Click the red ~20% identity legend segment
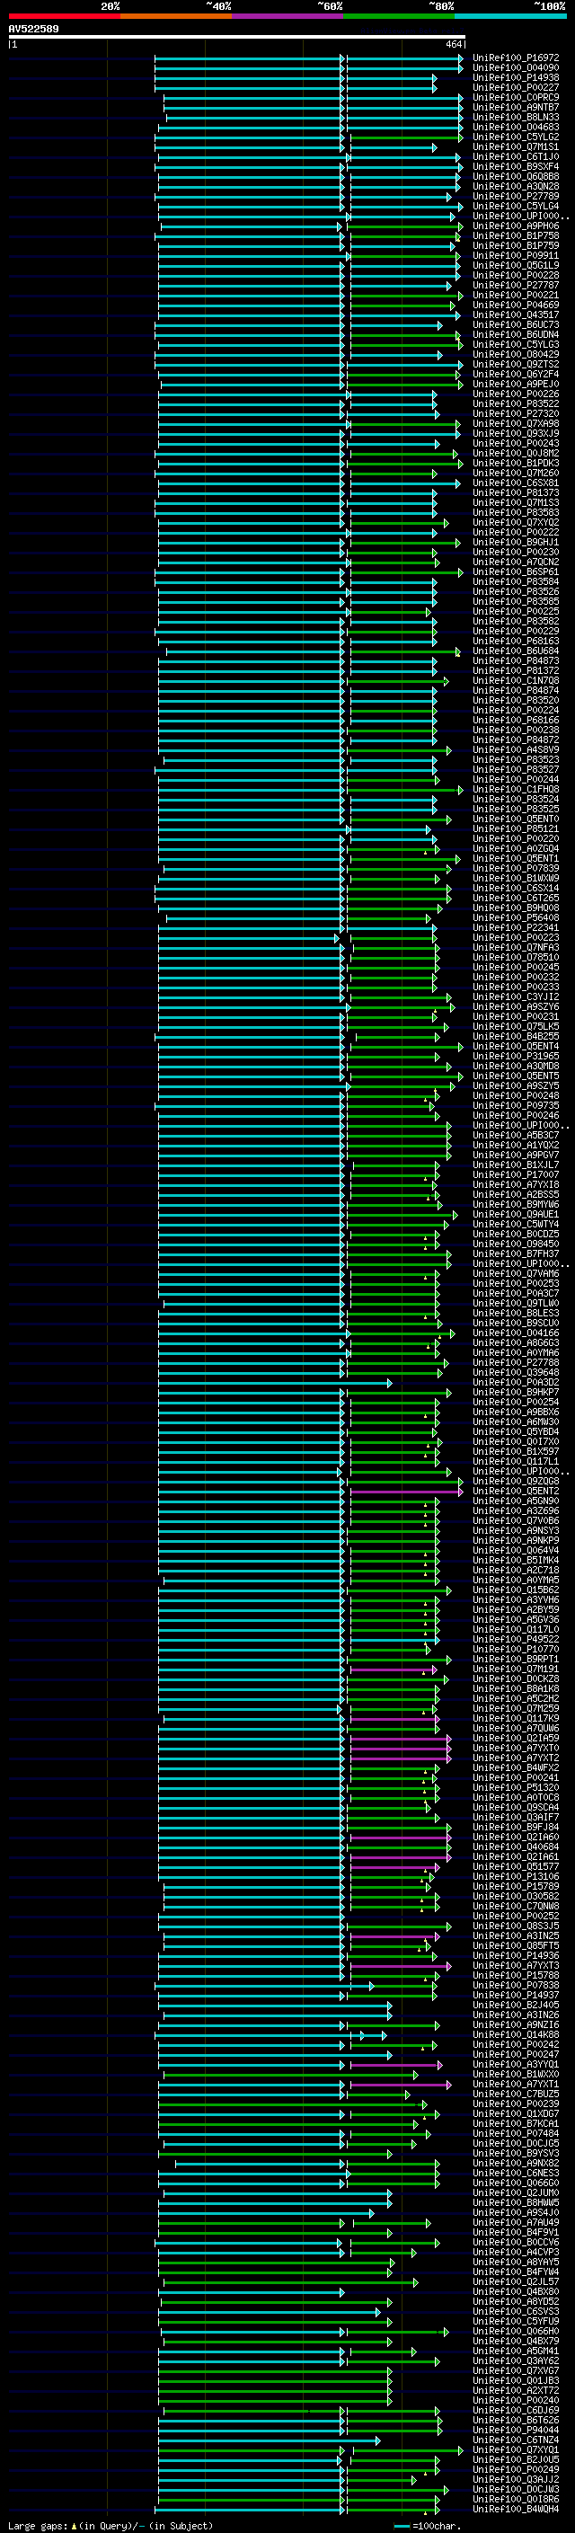This screenshot has height=2533, width=575. coord(65,16)
